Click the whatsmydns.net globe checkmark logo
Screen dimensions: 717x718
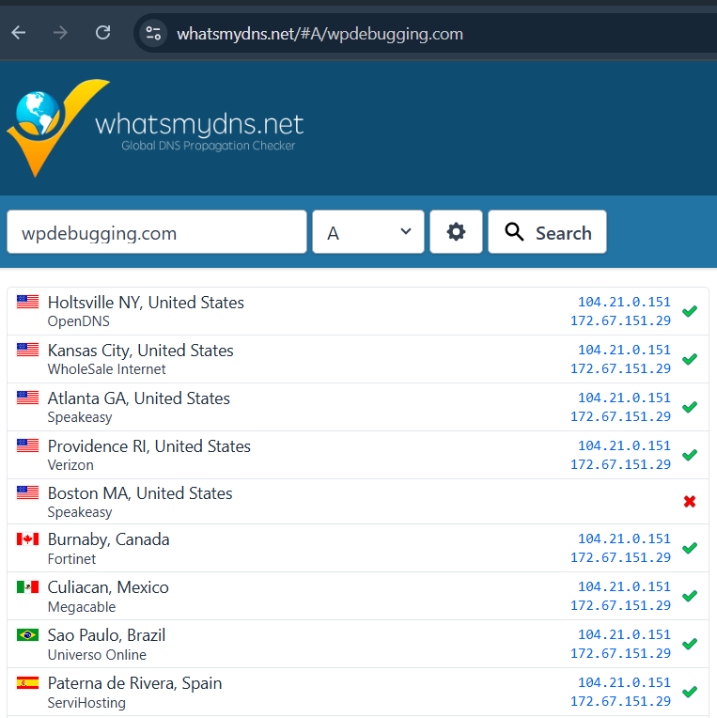click(x=57, y=128)
